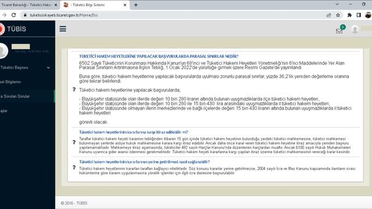Close the Tüketici Bilgi Sistemi tab

125,5
